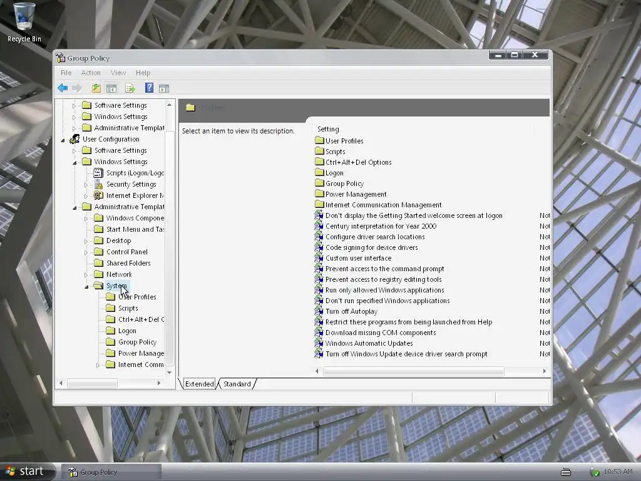Expand the Security Settings tree node

pos(86,185)
